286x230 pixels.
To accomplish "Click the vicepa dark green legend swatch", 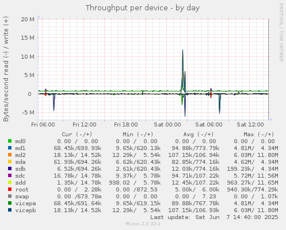I will tap(10, 203).
